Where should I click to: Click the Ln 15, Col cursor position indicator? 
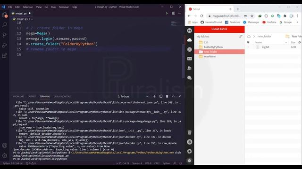pyautogui.click(x=122, y=163)
